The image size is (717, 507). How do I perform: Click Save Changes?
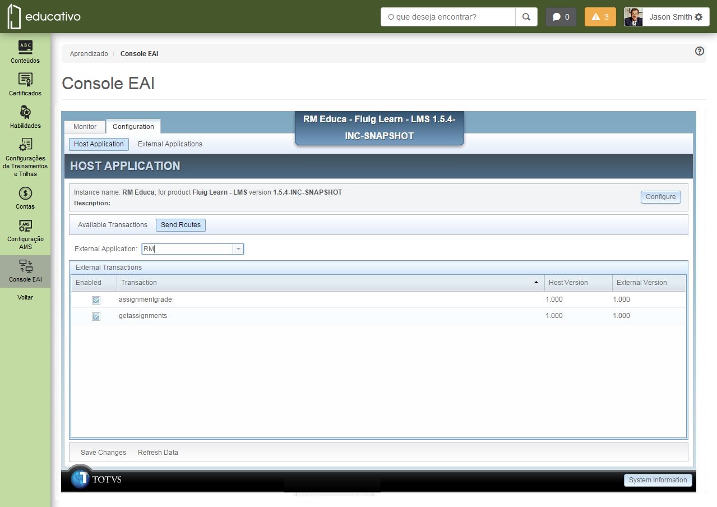point(103,453)
